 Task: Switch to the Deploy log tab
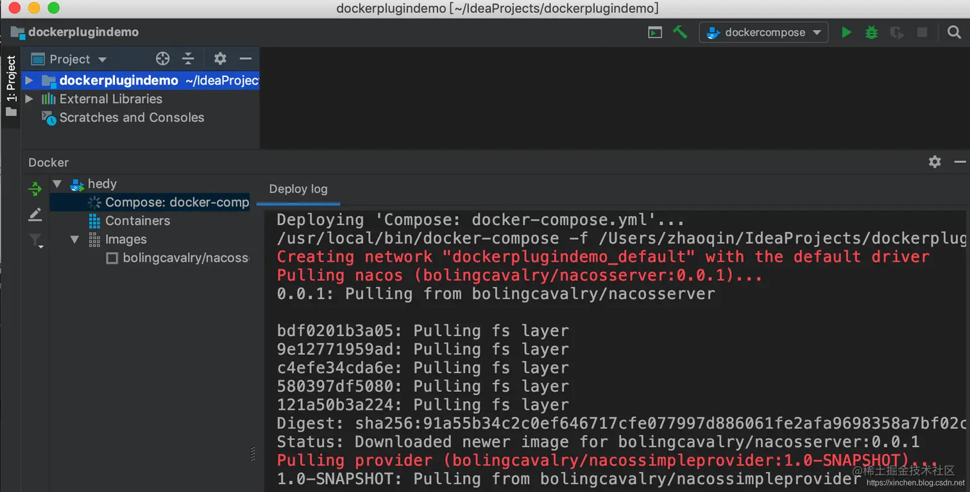tap(298, 189)
